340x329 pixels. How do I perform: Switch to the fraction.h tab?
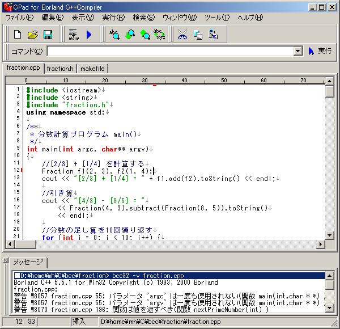(60, 69)
